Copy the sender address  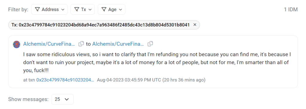click(81, 44)
